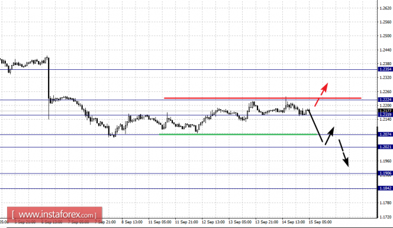Image resolution: width=393 pixels, height=228 pixels.
Task: Click the tall candle at 6 Sep drop
Action: [49, 88]
